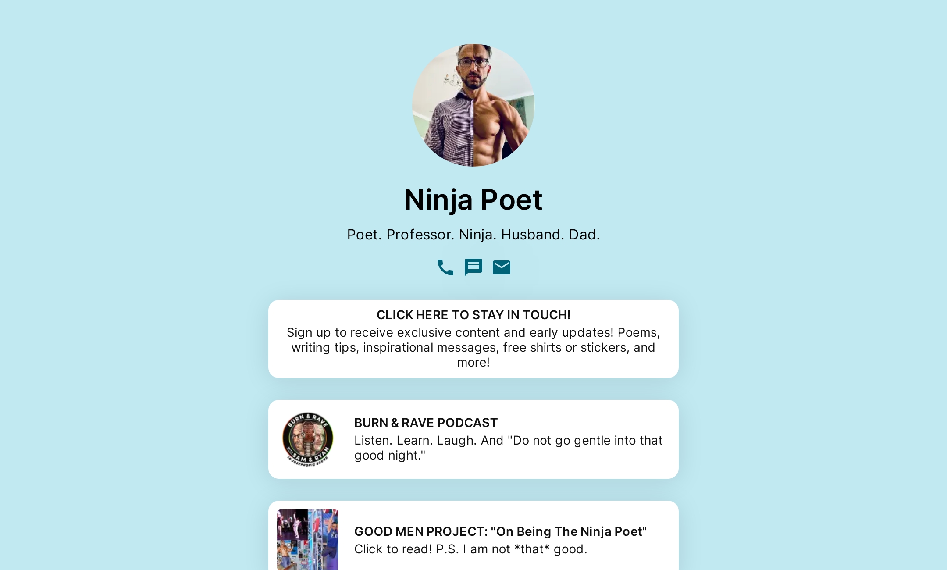Click the Ninja Poet profile picture

(x=473, y=105)
